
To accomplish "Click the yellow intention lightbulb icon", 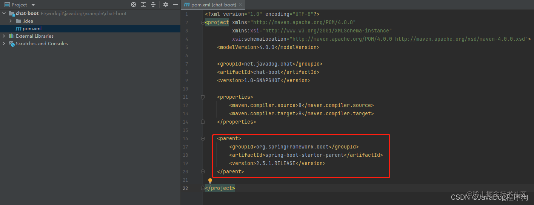I will tap(210, 181).
